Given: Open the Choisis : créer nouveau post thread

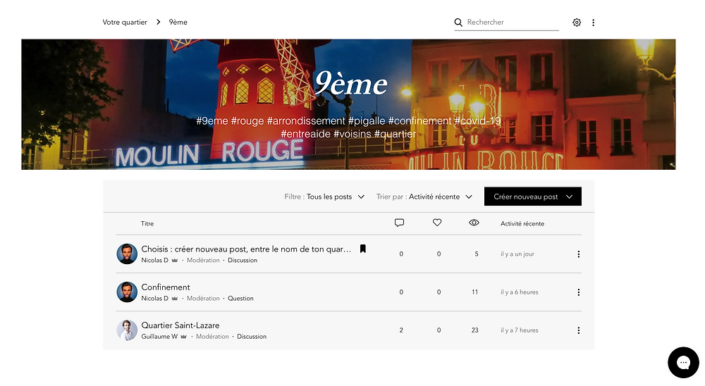Looking at the screenshot, I should (246, 249).
